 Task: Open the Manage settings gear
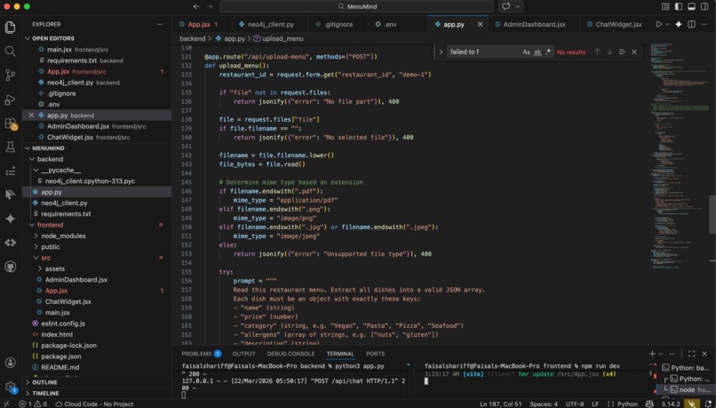(x=10, y=387)
